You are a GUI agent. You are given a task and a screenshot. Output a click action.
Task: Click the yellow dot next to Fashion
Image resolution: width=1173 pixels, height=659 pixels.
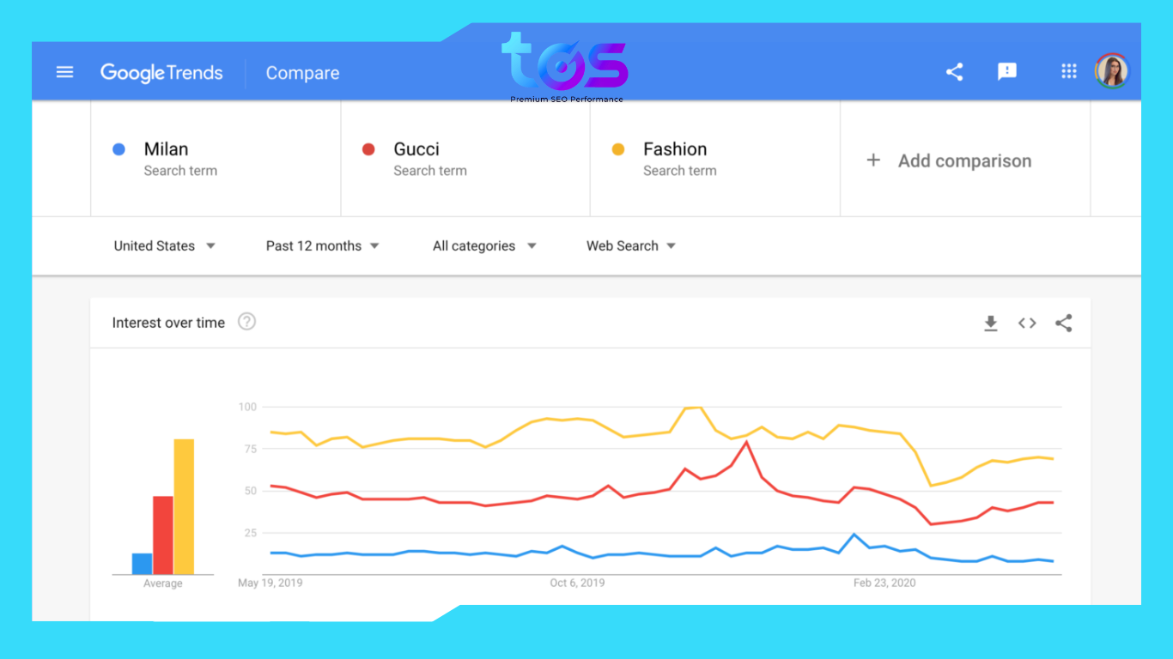618,148
